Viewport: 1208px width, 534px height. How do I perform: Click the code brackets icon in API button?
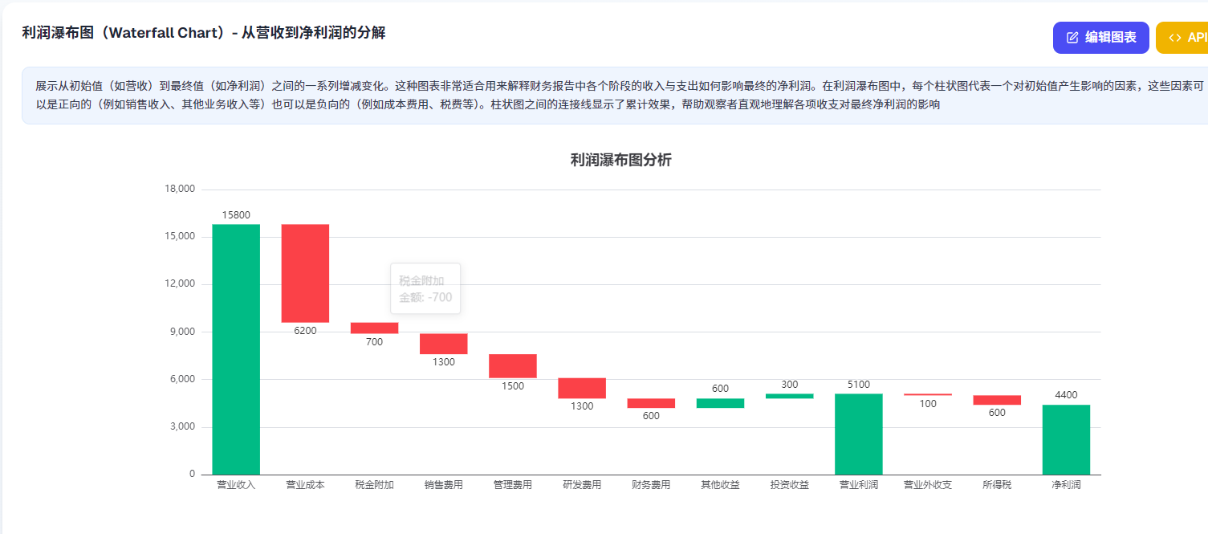[1174, 38]
